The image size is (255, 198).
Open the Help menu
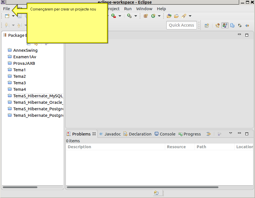click(161, 9)
